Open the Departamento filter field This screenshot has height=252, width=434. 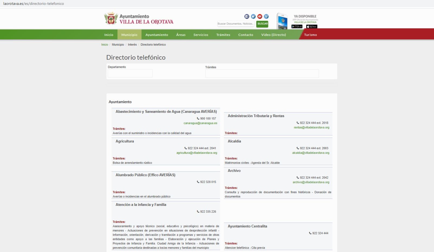pyautogui.click(x=130, y=73)
